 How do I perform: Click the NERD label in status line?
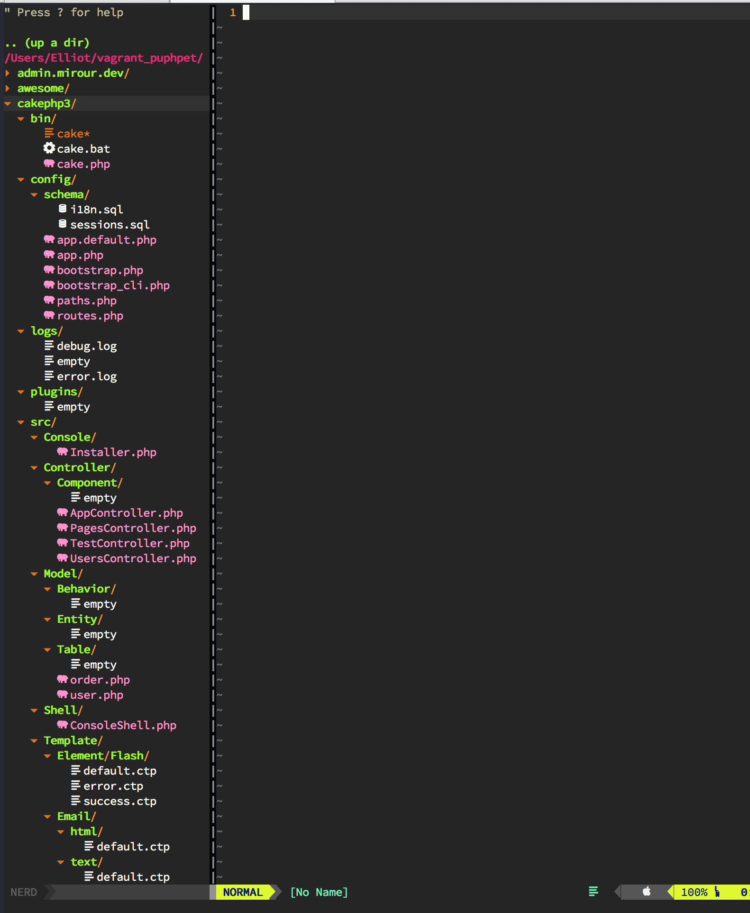pyautogui.click(x=24, y=892)
